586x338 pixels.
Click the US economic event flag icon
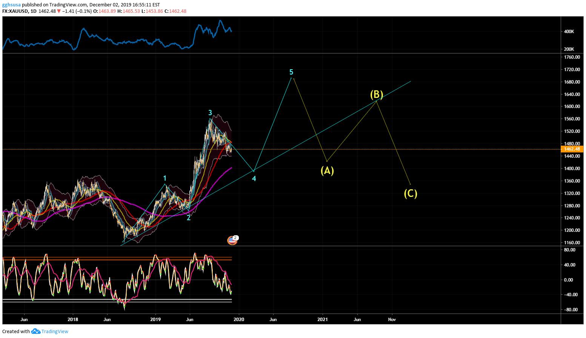click(232, 241)
